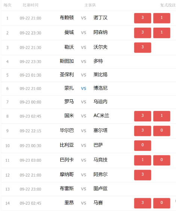This screenshot has height=211, width=176.
Task: Click the 主客队 column header
Action: pos(90,5)
